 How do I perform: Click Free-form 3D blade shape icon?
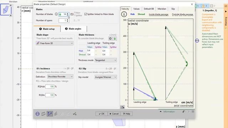(38, 43)
